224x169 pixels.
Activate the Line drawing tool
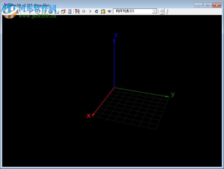tap(31, 12)
